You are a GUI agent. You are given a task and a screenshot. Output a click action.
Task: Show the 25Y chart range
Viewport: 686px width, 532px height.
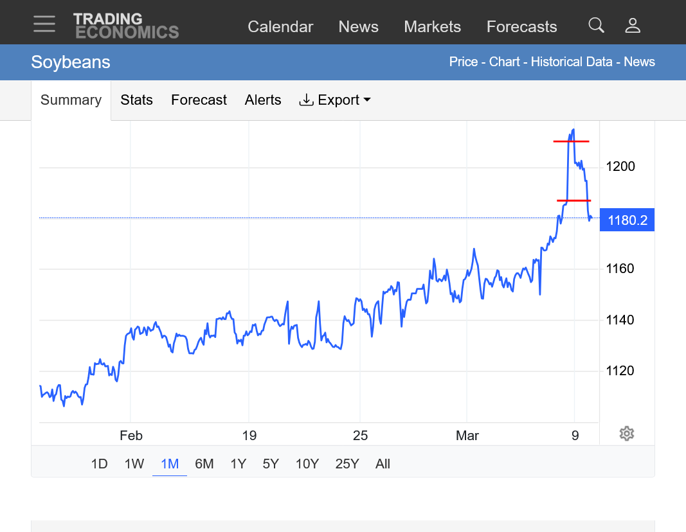[x=347, y=464]
